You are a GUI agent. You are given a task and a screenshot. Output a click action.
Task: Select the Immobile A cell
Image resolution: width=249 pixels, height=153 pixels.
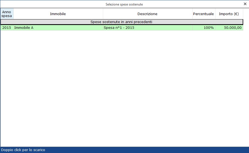tap(58, 28)
